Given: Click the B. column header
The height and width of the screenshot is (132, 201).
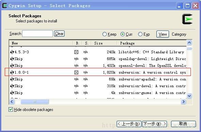Looking at the screenshot, I should pyautogui.click(x=77, y=43).
